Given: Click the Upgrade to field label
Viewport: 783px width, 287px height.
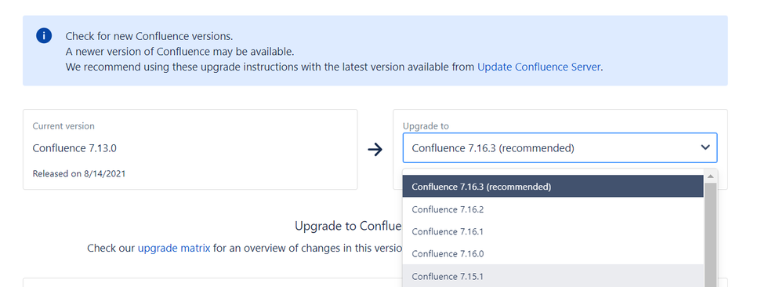Looking at the screenshot, I should tap(426, 126).
